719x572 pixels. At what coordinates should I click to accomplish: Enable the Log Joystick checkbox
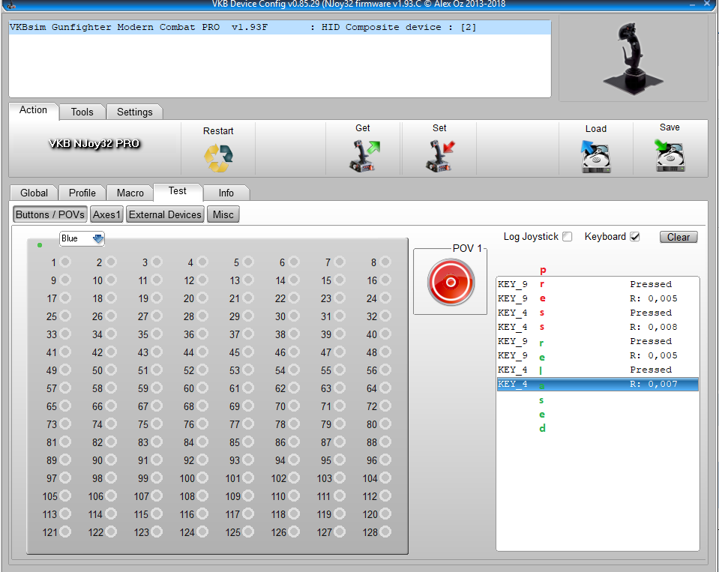[x=568, y=237]
